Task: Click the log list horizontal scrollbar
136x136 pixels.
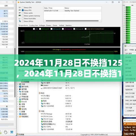Action: coord(72,21)
